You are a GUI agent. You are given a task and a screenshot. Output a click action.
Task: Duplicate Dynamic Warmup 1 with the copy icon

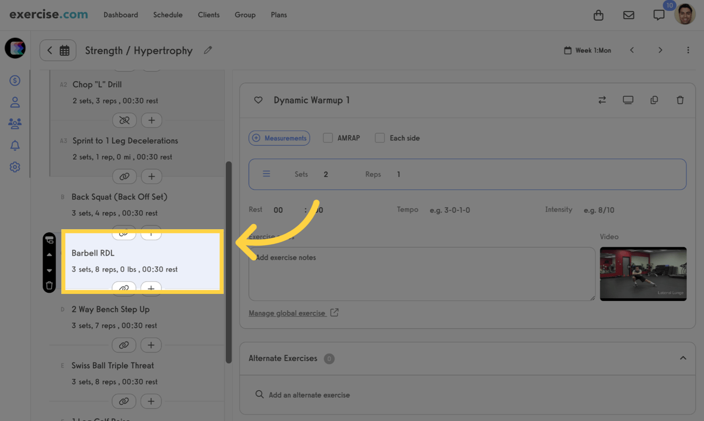pyautogui.click(x=654, y=100)
